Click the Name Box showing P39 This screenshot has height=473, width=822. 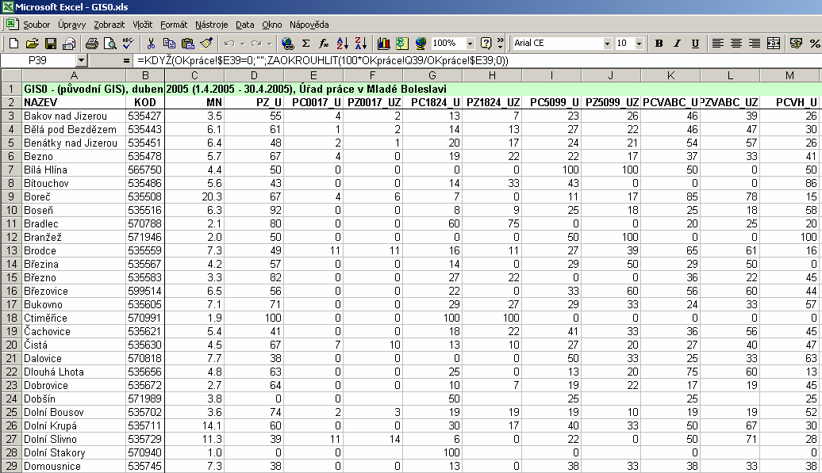coord(38,61)
